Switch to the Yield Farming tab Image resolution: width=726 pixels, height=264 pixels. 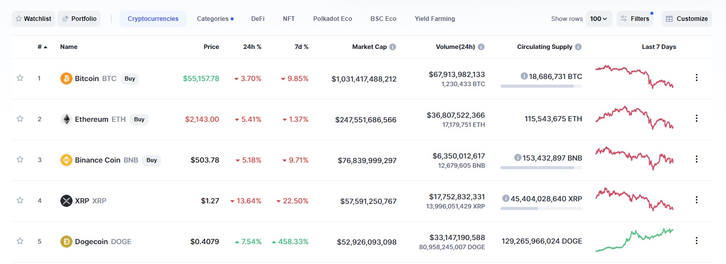tap(435, 19)
